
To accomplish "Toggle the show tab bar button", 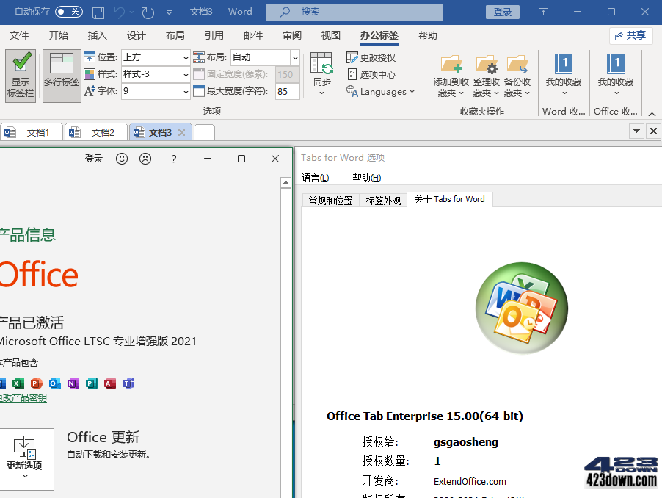I will point(20,76).
